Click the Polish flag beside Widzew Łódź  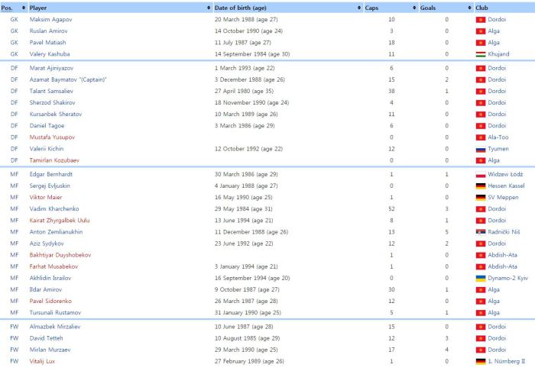click(481, 174)
